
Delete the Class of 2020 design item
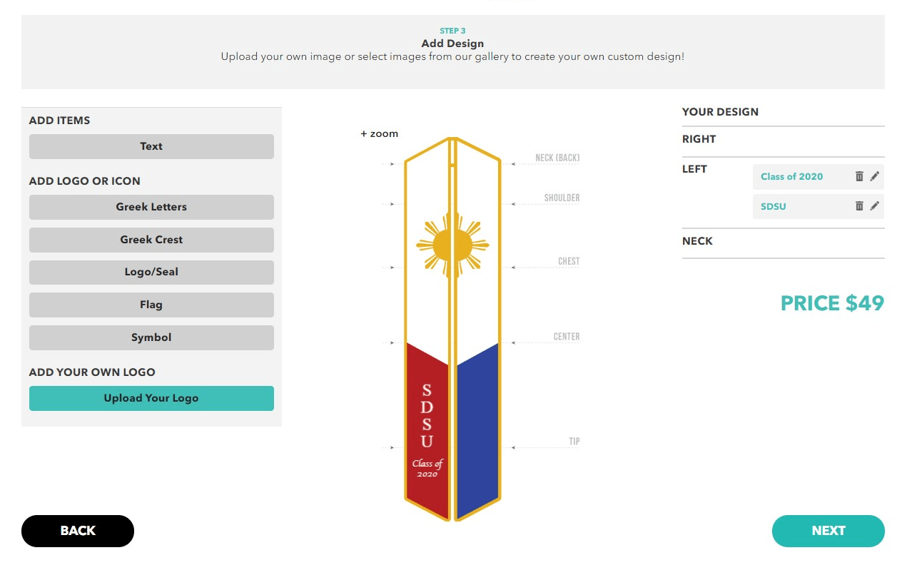(859, 176)
